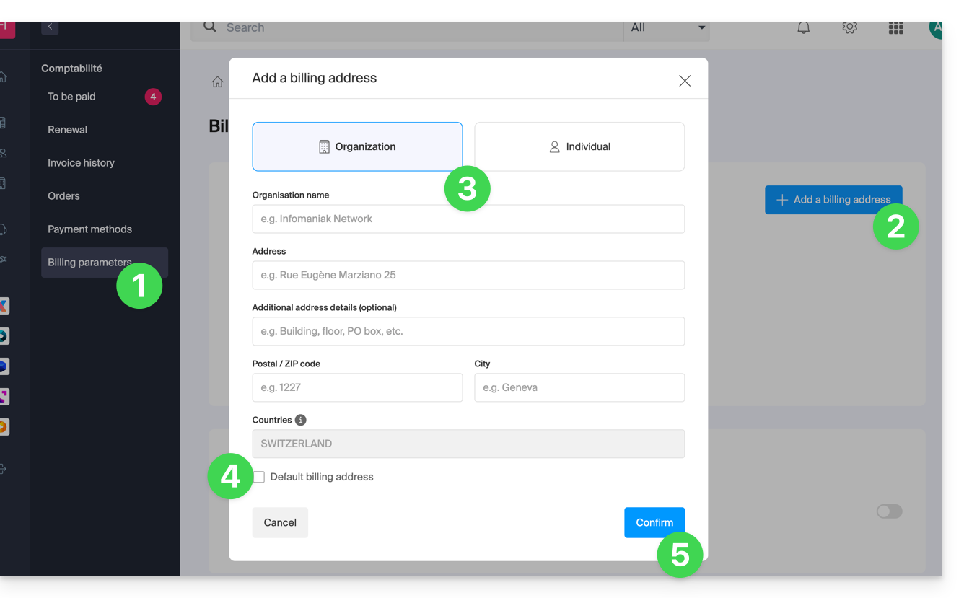
Task: Open Billing parameters in the sidebar
Action: 89,263
